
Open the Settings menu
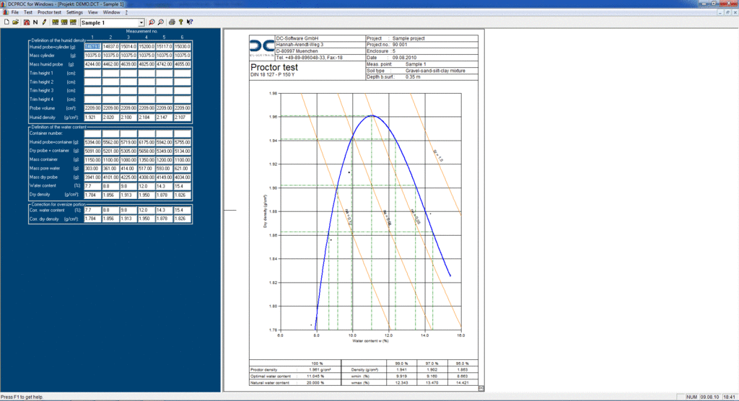click(x=74, y=12)
